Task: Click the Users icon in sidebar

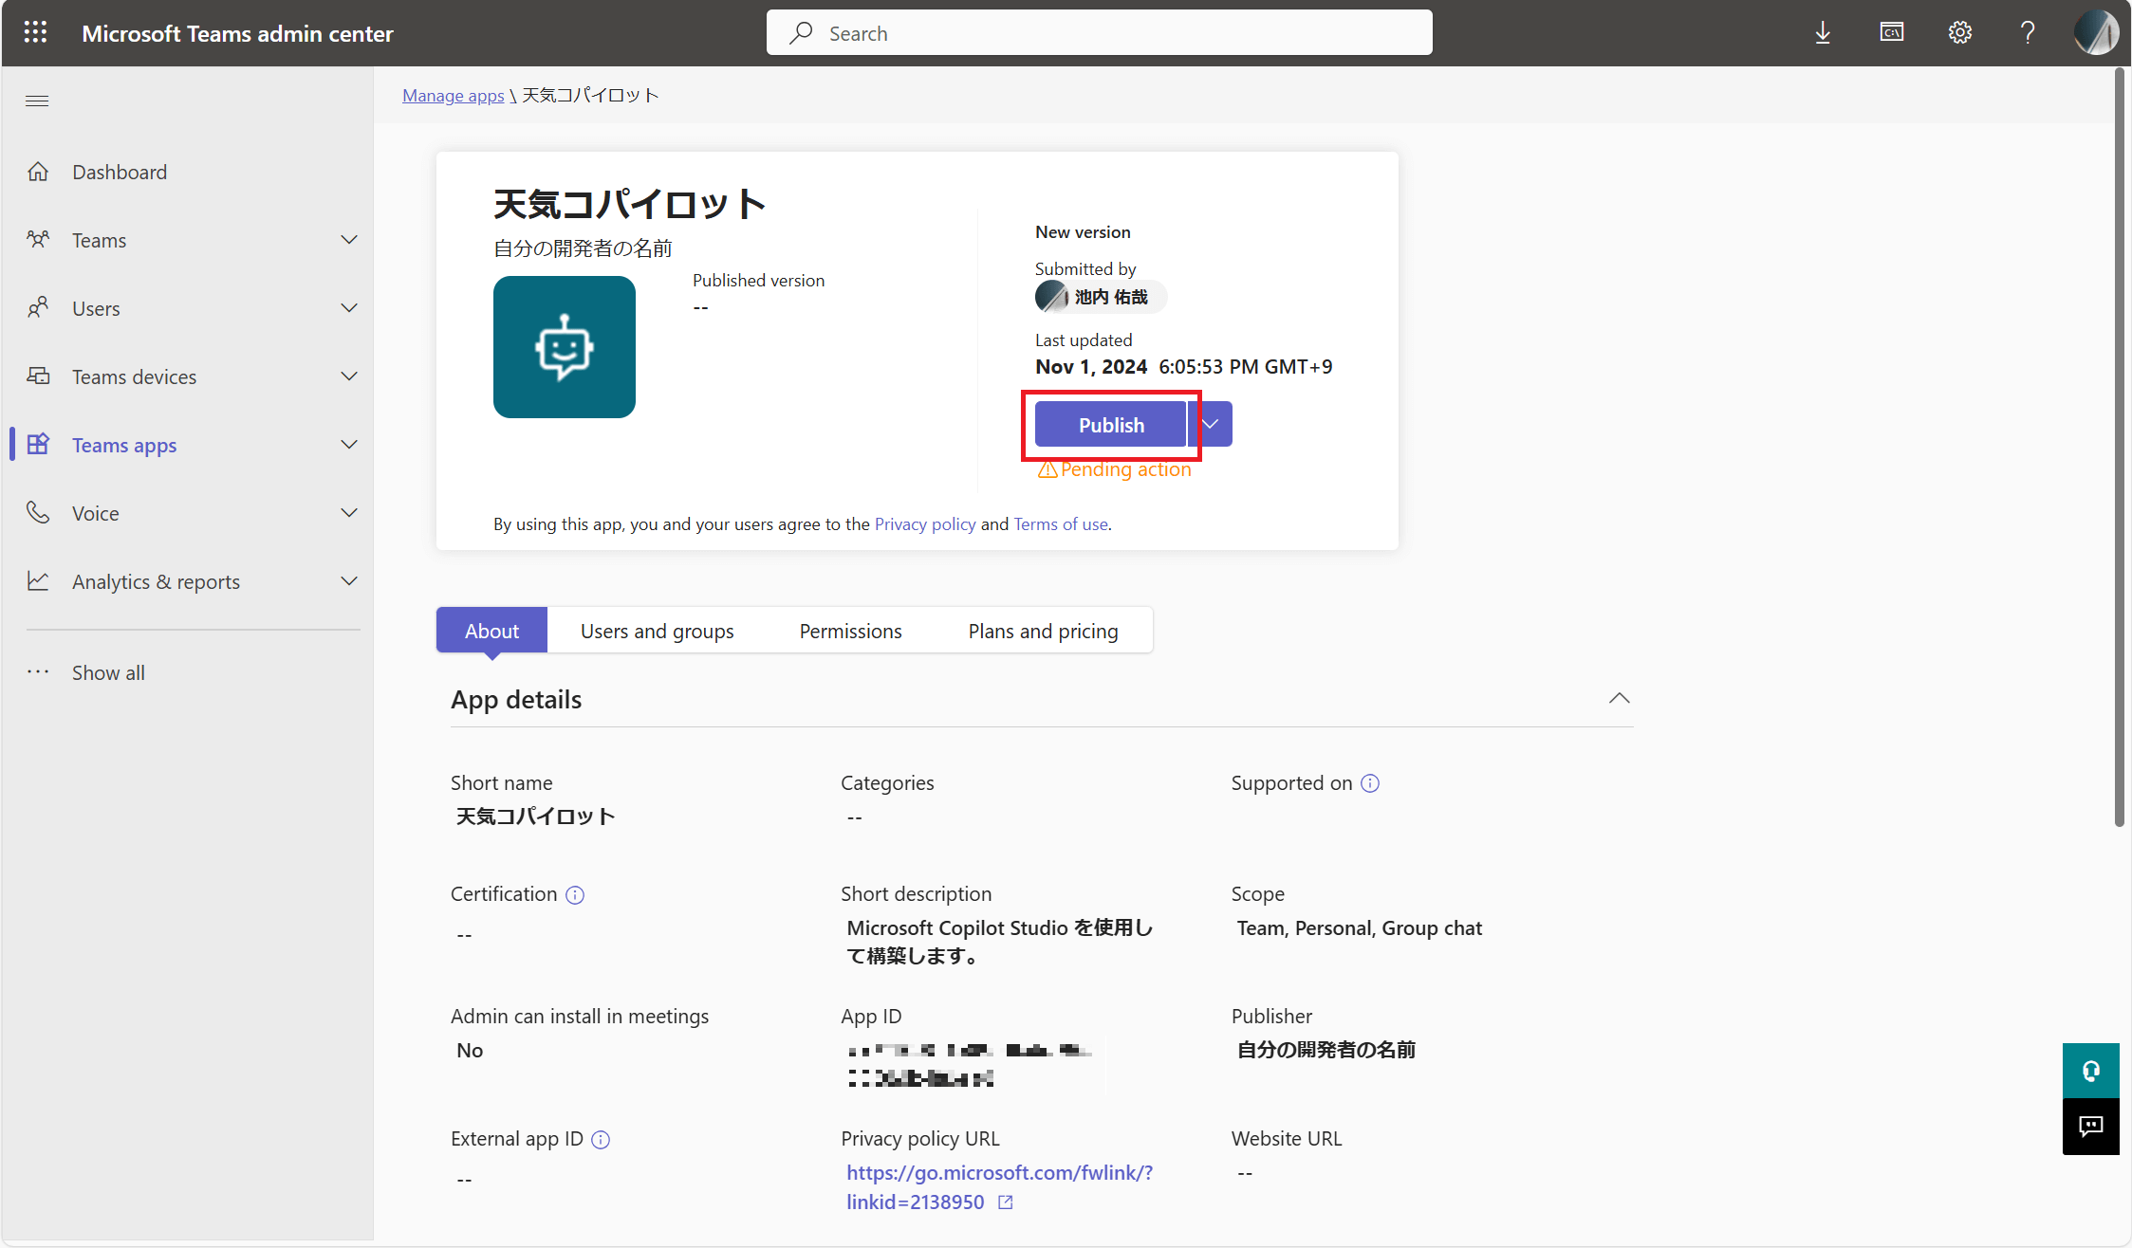Action: pyautogui.click(x=38, y=308)
